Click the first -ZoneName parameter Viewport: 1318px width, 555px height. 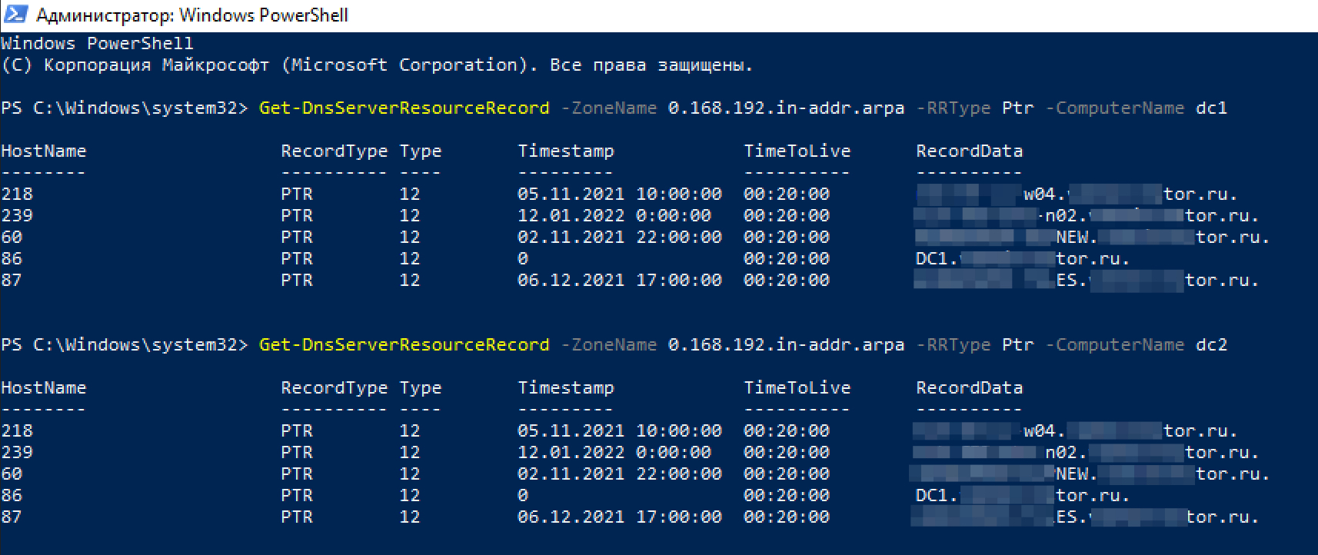tap(609, 108)
